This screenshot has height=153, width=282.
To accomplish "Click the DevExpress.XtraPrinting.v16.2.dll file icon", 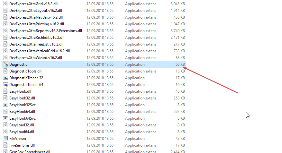I will (5, 24).
